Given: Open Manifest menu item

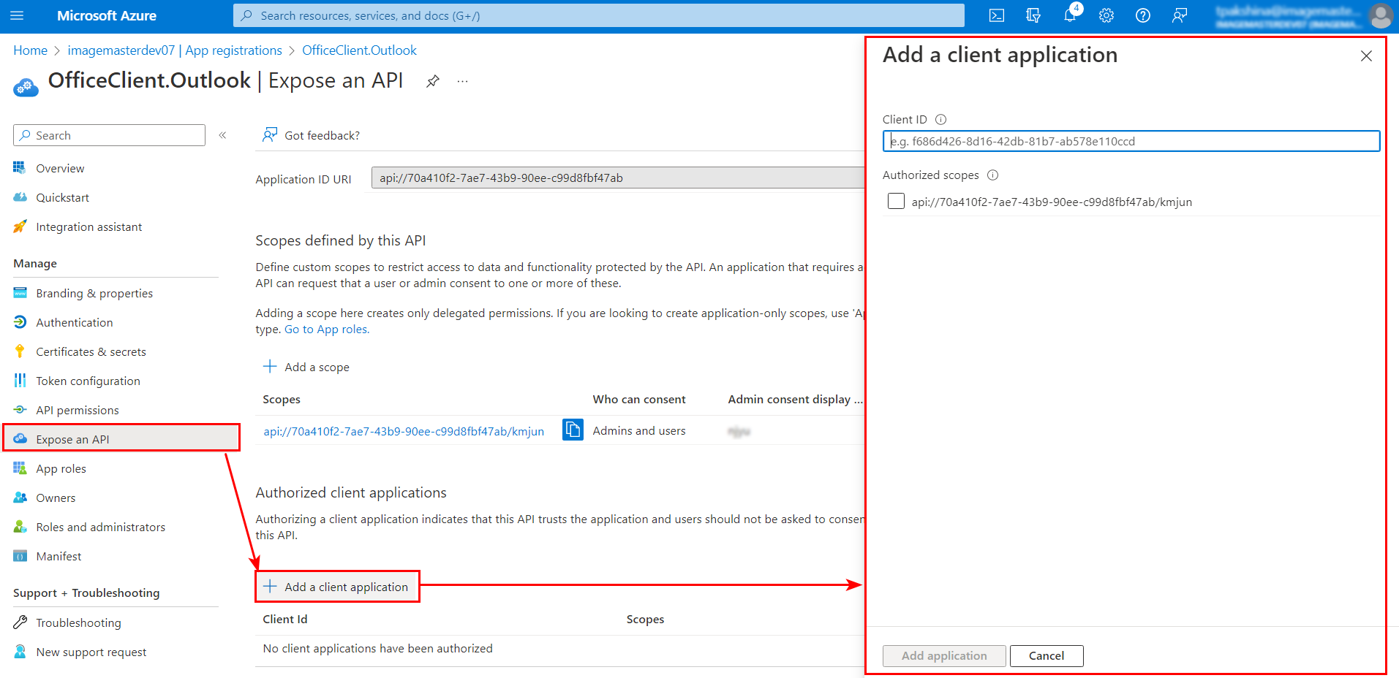Looking at the screenshot, I should [x=59, y=556].
